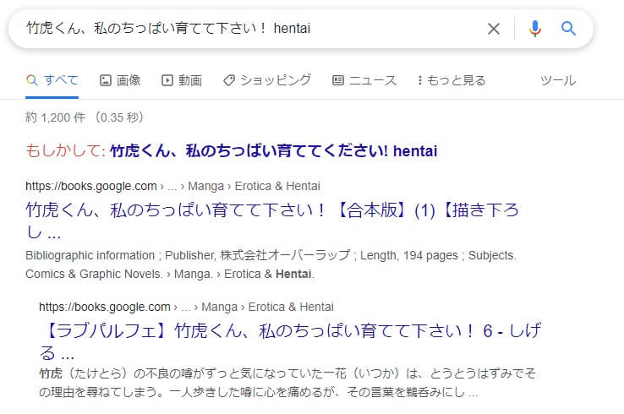Switch to the 動画 tab
Viewport: 624px width, 414px height.
[182, 80]
